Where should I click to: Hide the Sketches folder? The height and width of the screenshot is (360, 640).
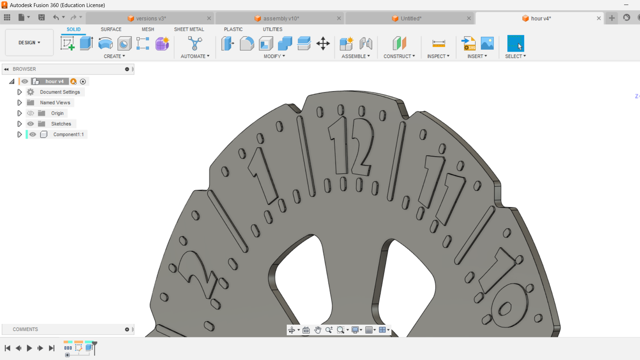[x=31, y=124]
